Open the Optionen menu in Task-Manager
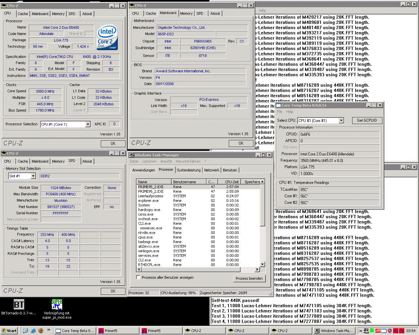Viewport: 419px width, 335px height. pyautogui.click(x=149, y=161)
